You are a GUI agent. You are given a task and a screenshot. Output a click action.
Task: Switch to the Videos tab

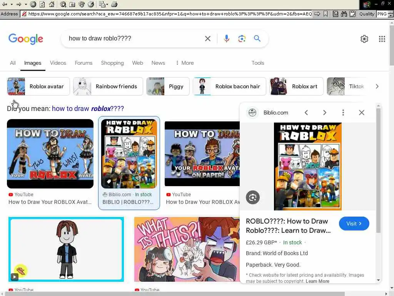click(58, 63)
